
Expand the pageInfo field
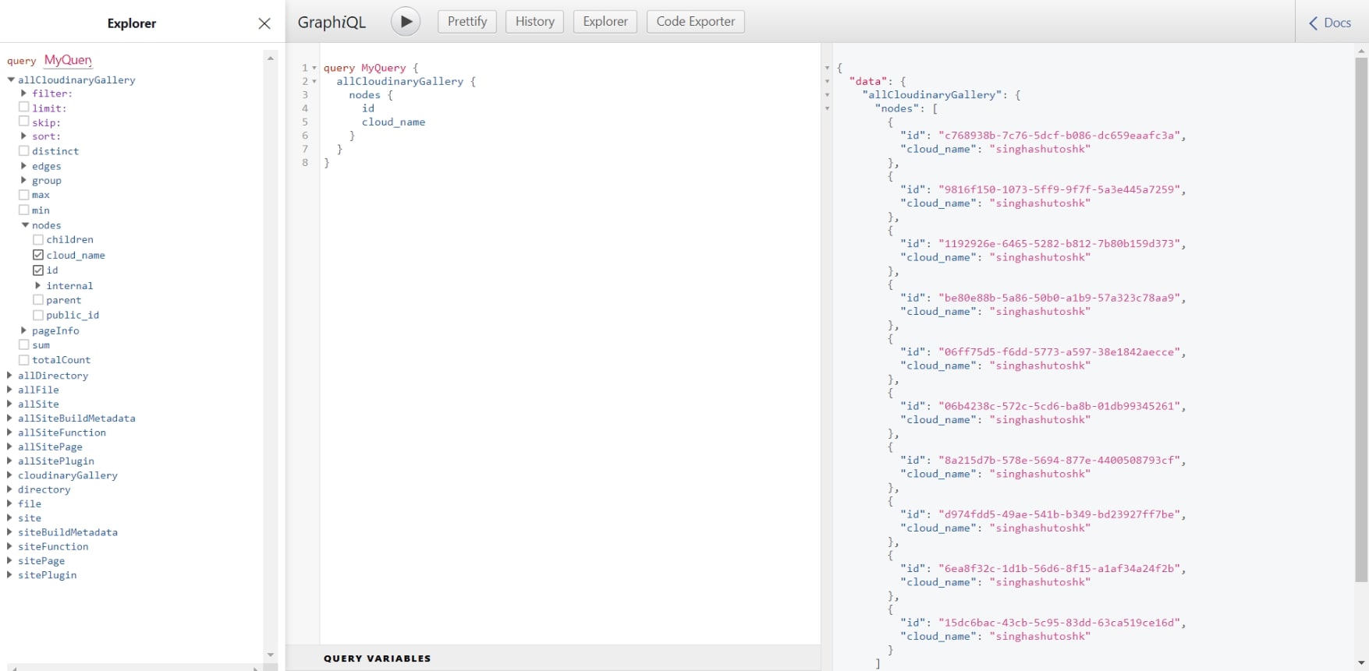(x=24, y=330)
